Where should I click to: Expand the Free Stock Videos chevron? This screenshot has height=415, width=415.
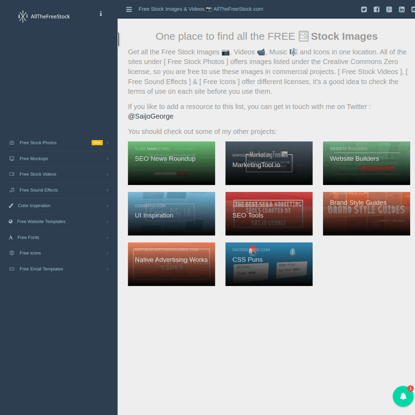click(108, 174)
